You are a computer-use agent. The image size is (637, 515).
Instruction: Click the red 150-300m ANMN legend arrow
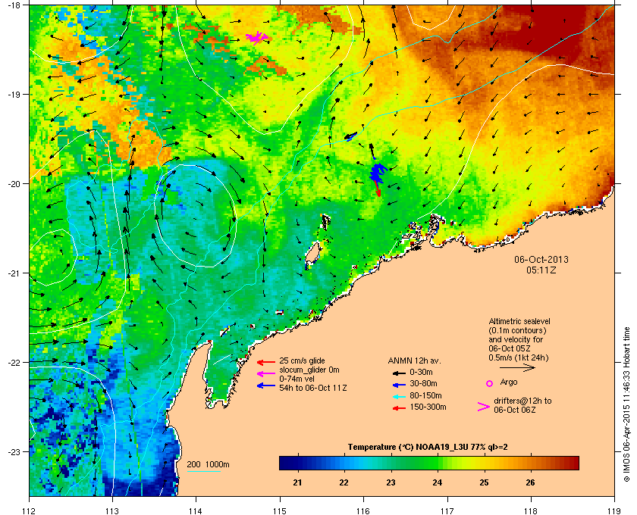[400, 407]
